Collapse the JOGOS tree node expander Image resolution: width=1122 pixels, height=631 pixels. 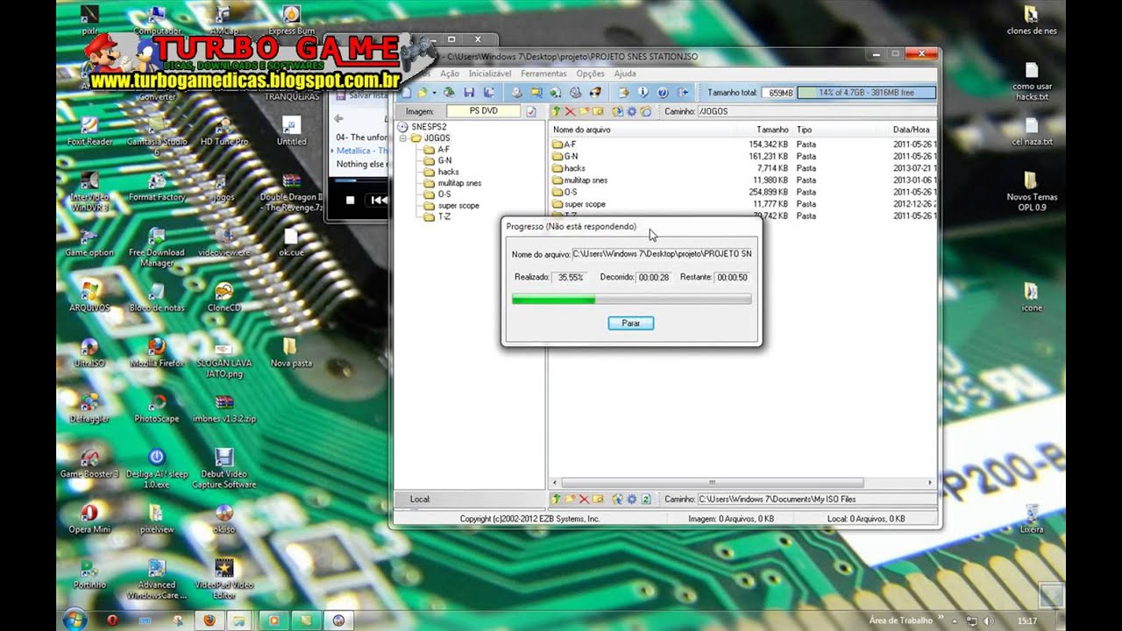click(x=404, y=138)
